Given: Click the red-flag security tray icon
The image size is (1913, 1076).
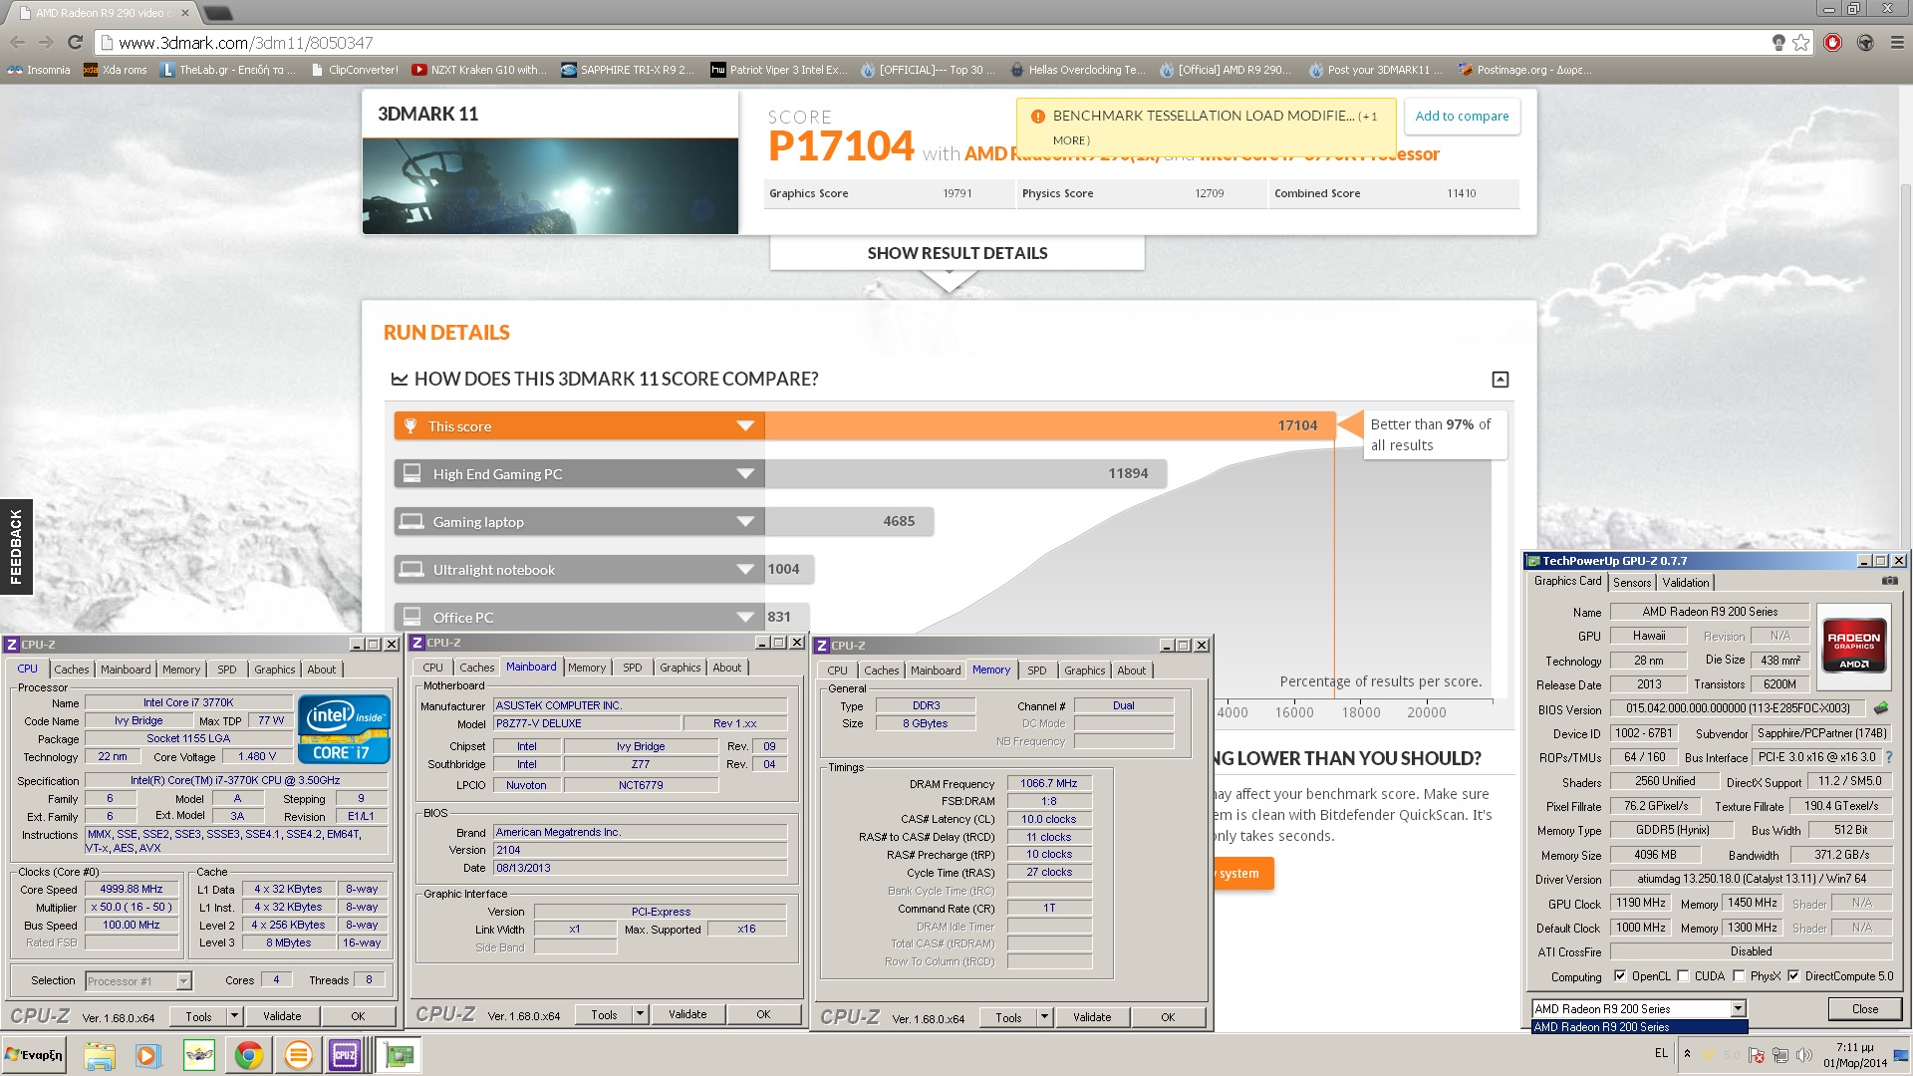Looking at the screenshot, I should (1757, 1054).
